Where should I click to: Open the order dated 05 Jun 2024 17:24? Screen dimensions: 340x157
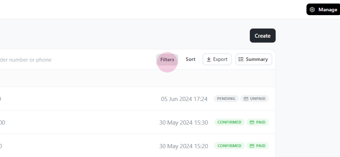click(137, 99)
